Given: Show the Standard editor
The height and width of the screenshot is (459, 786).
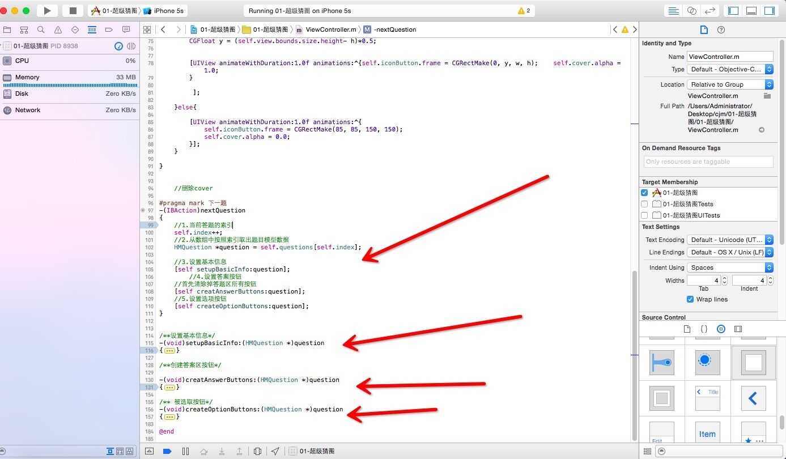Looking at the screenshot, I should 673,11.
